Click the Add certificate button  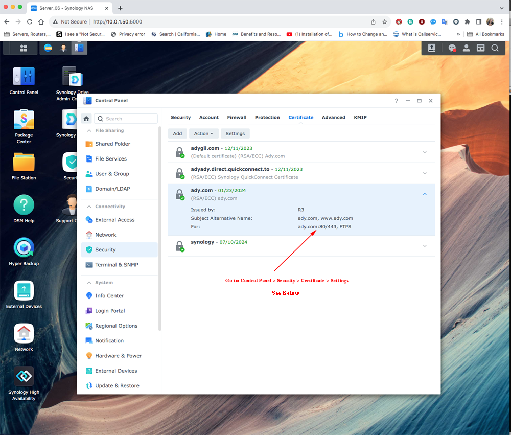pyautogui.click(x=177, y=133)
